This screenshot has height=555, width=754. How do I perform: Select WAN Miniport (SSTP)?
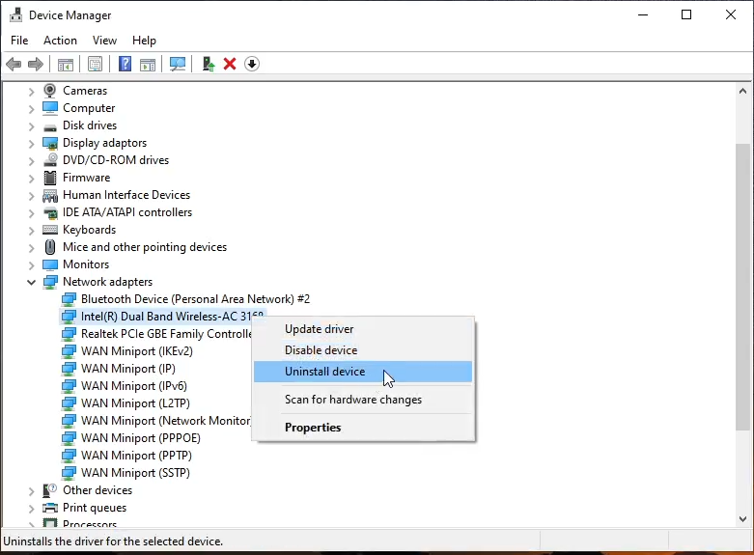[135, 473]
